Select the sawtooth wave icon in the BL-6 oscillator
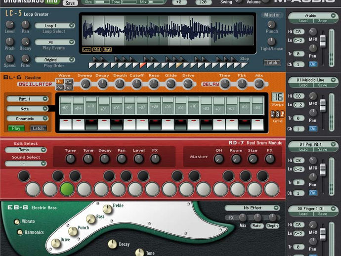The height and width of the screenshot is (256, 341). tap(60, 82)
